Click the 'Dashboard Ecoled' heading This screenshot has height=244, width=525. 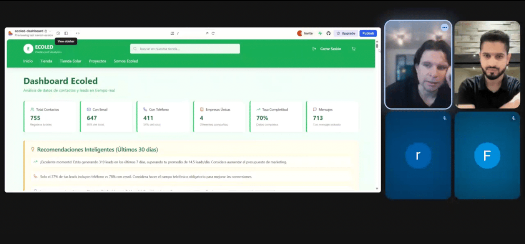(61, 81)
